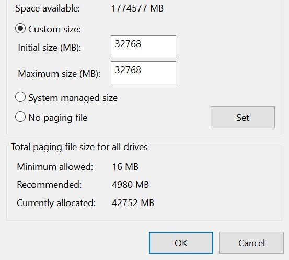The width and height of the screenshot is (289, 260).
Task: Click the Custom size label text
Action: pyautogui.click(x=54, y=29)
